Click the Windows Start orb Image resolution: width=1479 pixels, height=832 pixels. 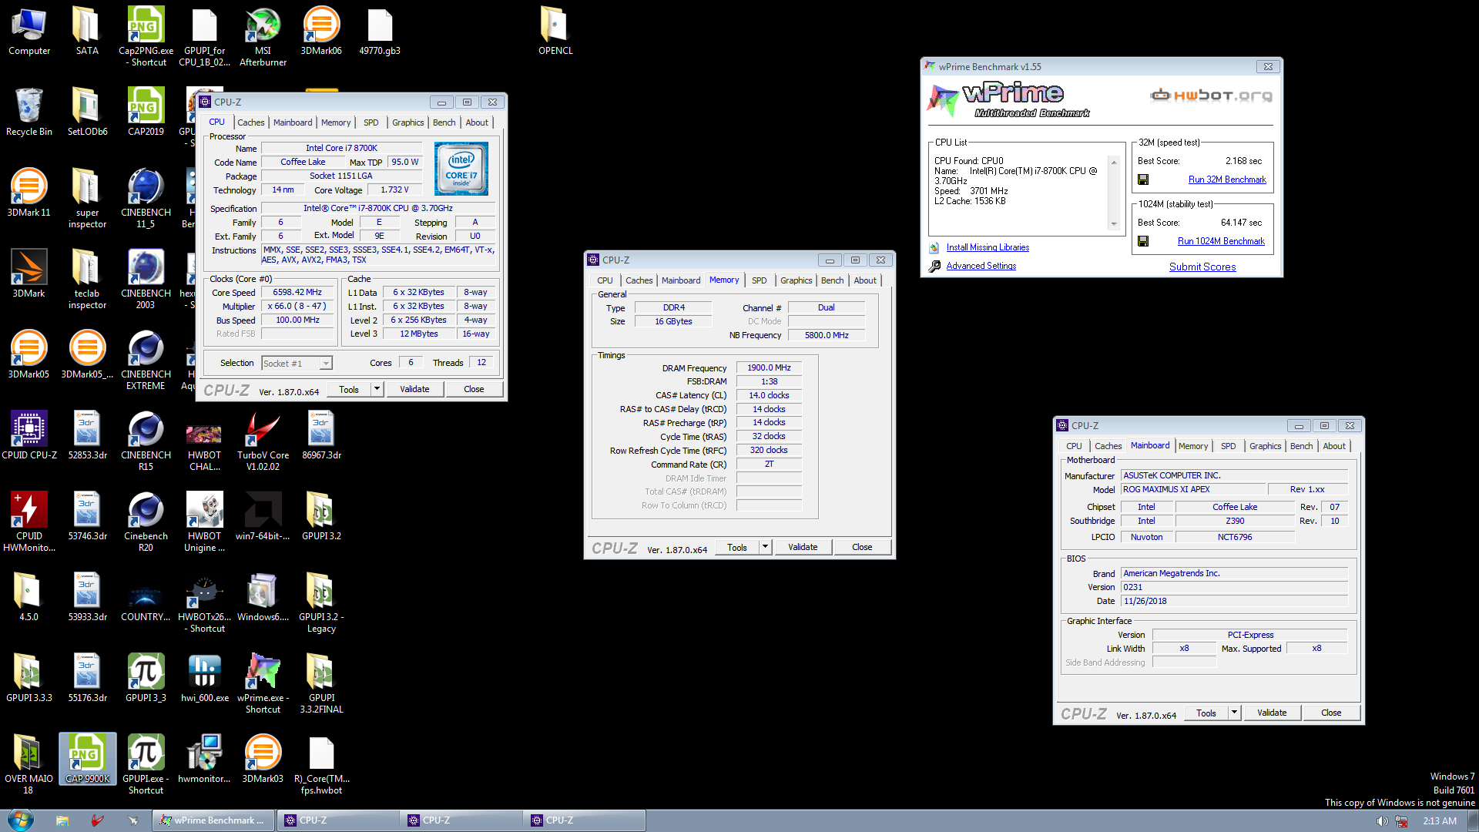pyautogui.click(x=20, y=820)
